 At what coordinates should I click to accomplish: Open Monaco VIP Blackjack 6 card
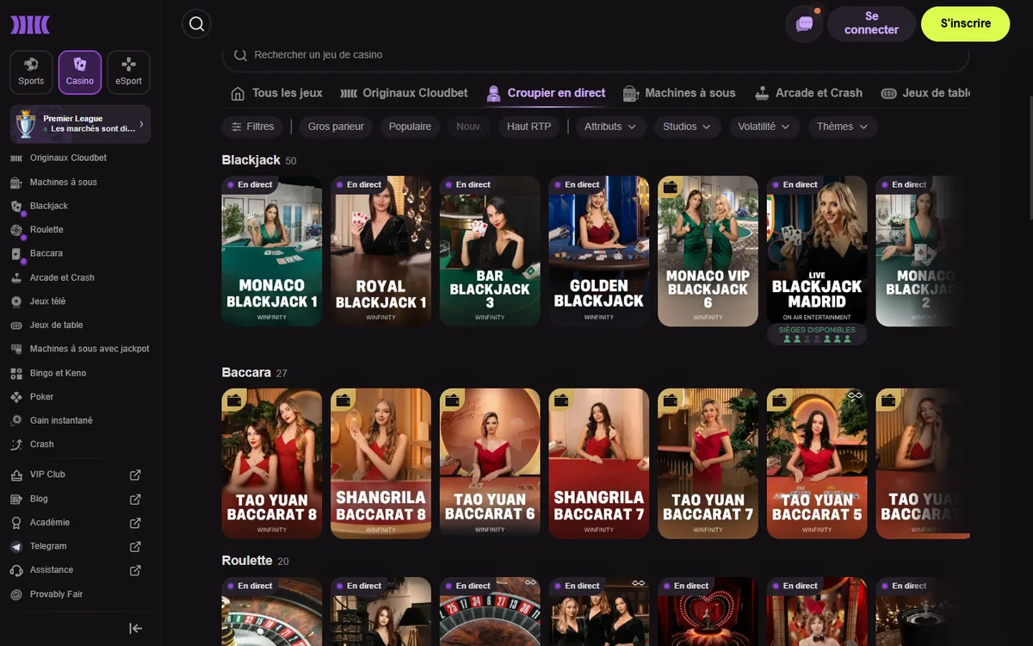708,252
